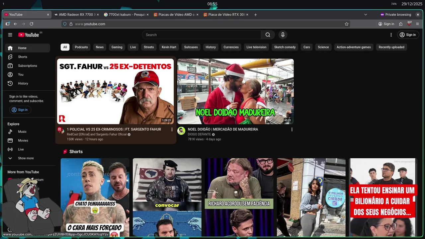Select the All filter chip

click(x=65, y=47)
